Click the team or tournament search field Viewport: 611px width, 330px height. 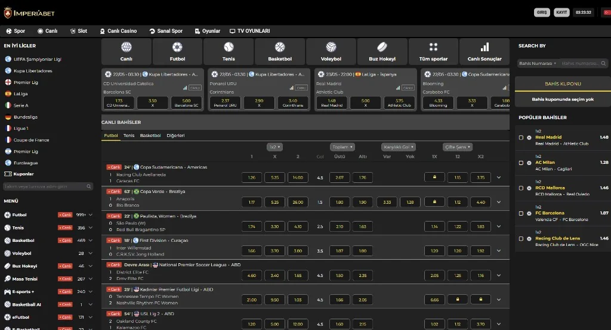pyautogui.click(x=48, y=186)
